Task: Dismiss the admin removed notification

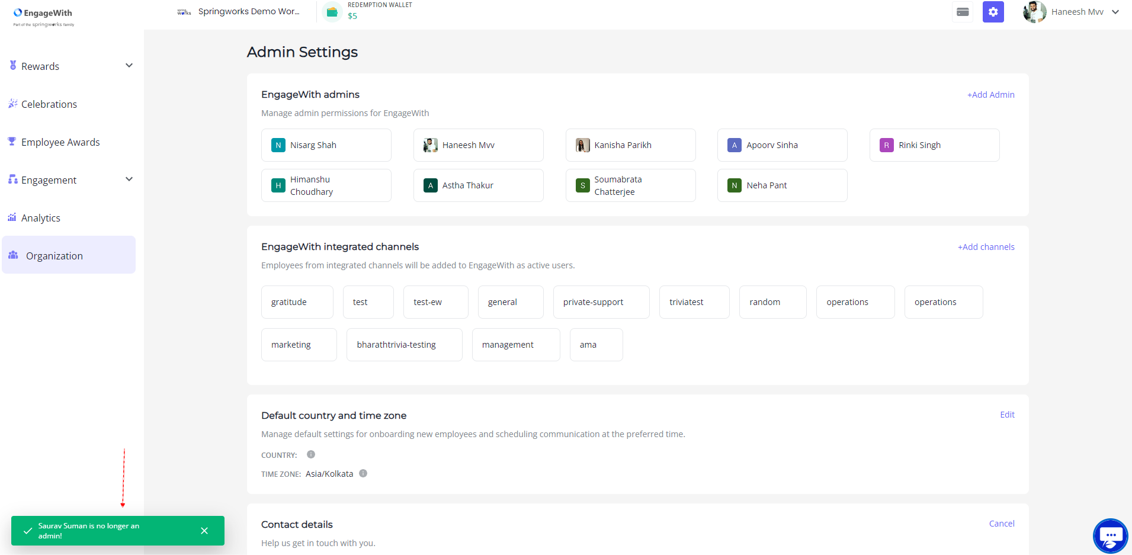Action: [x=204, y=531]
